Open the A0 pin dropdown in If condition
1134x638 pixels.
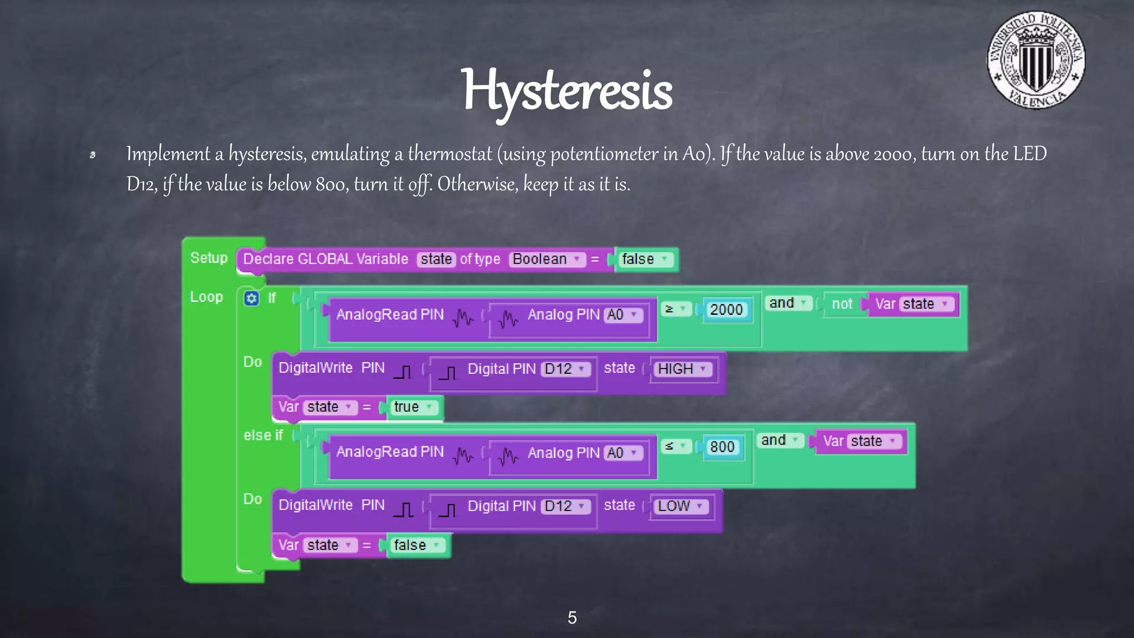pyautogui.click(x=623, y=315)
